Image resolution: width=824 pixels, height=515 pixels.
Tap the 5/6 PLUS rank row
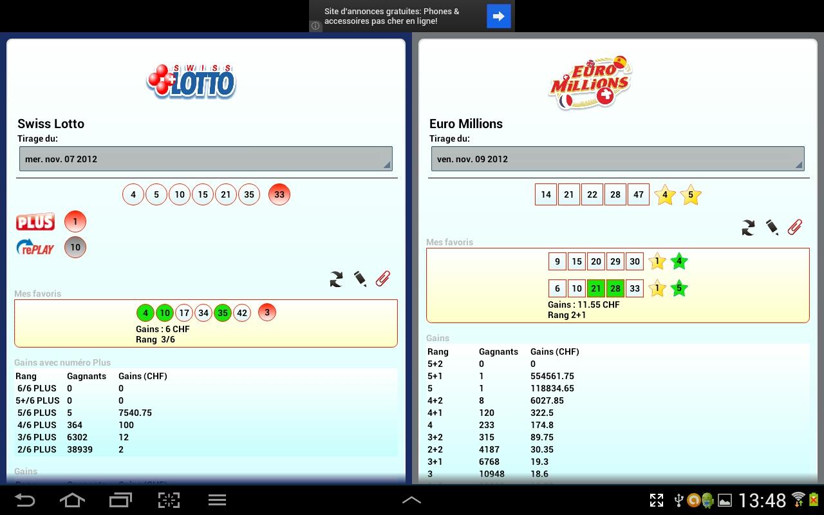pos(206,413)
